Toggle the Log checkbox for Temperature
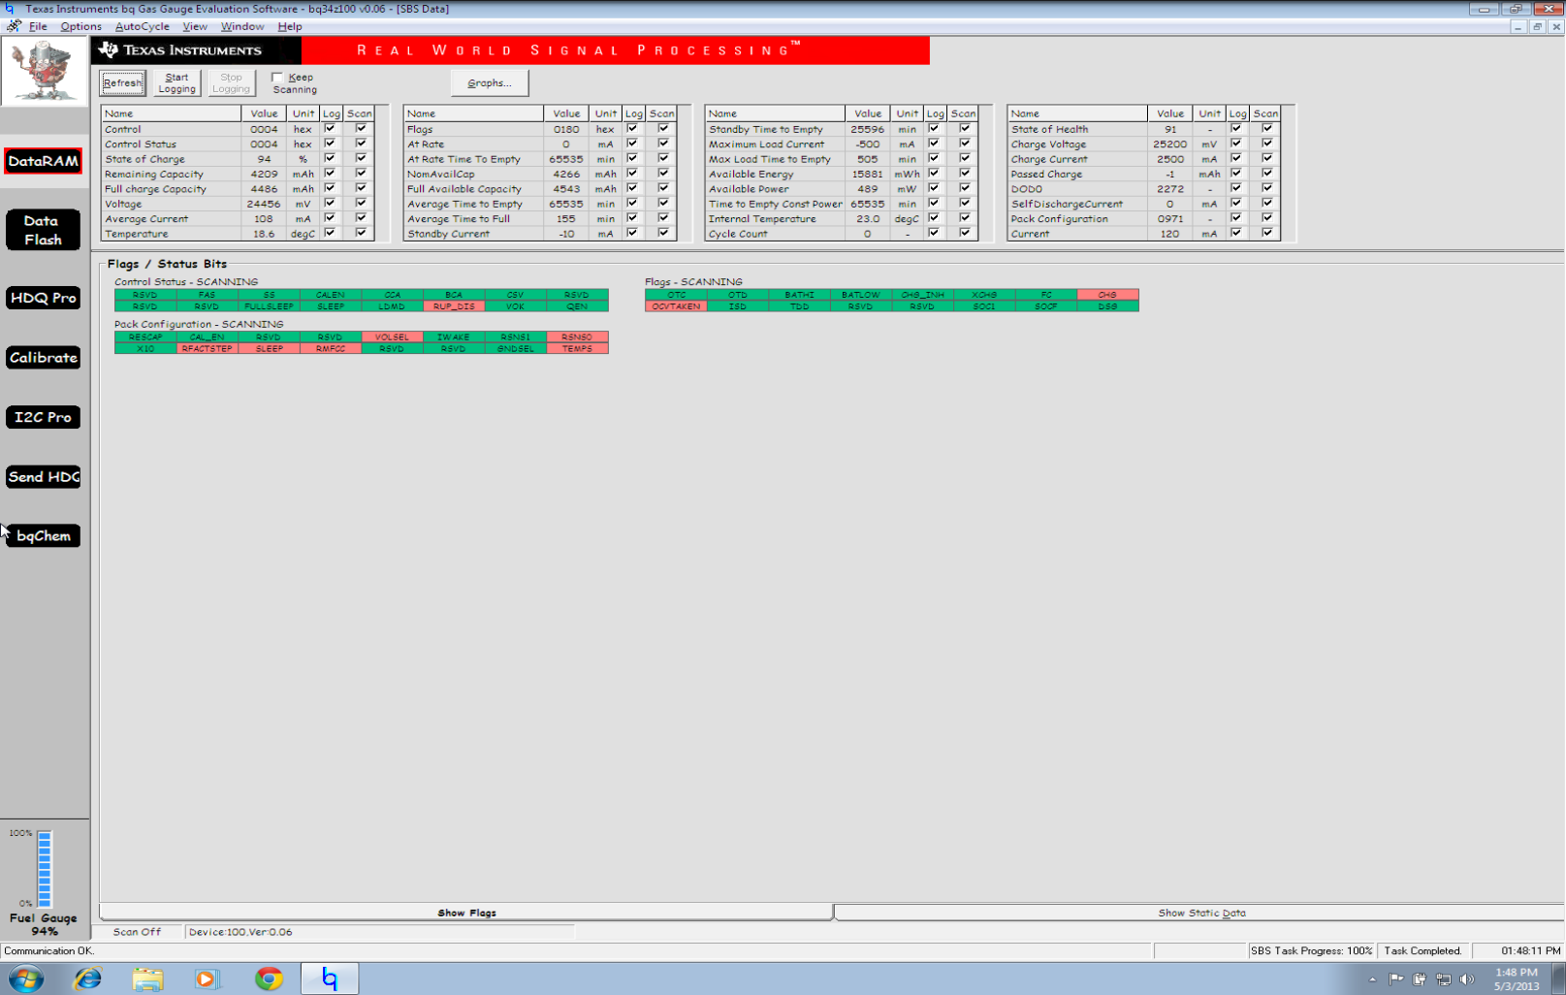 (330, 233)
